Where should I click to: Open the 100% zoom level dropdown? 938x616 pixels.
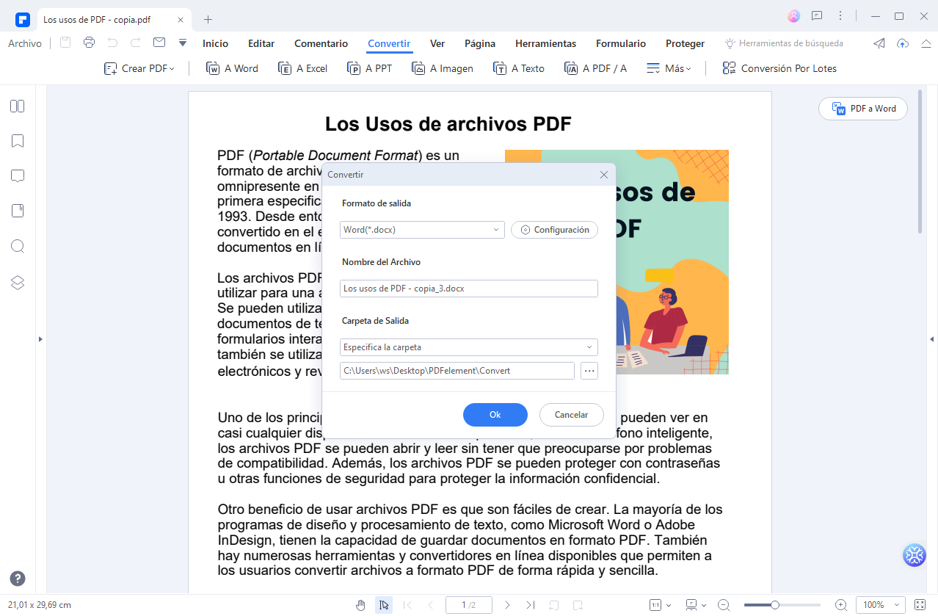(x=879, y=605)
